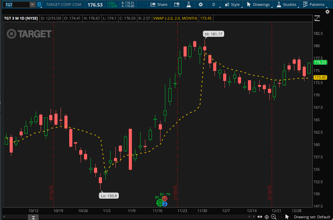The image size is (333, 220).
Task: Click the D: 12/31/20 date cell
Action: pyautogui.click(x=51, y=19)
